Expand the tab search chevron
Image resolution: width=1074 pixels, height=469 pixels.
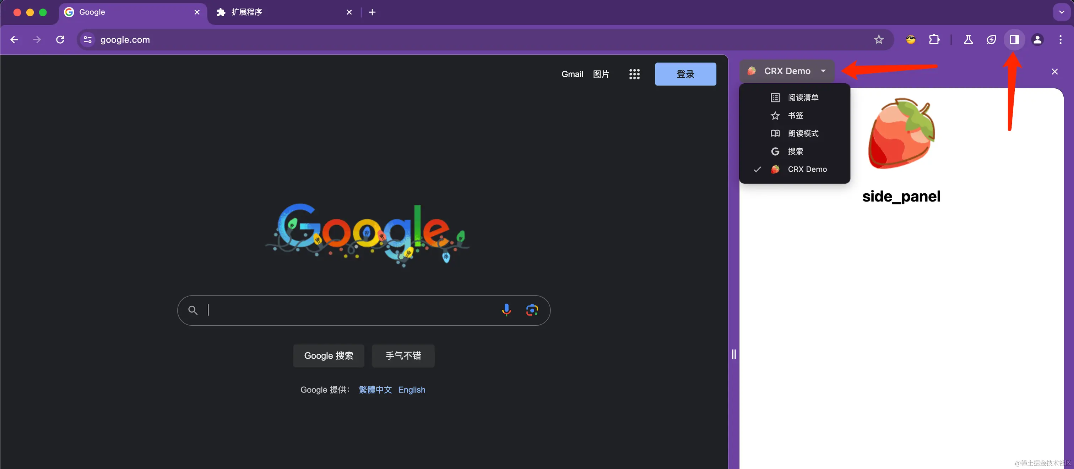[1062, 12]
